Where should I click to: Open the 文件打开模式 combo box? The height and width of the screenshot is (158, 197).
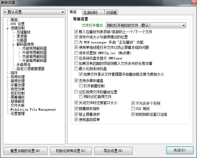pos(146,25)
